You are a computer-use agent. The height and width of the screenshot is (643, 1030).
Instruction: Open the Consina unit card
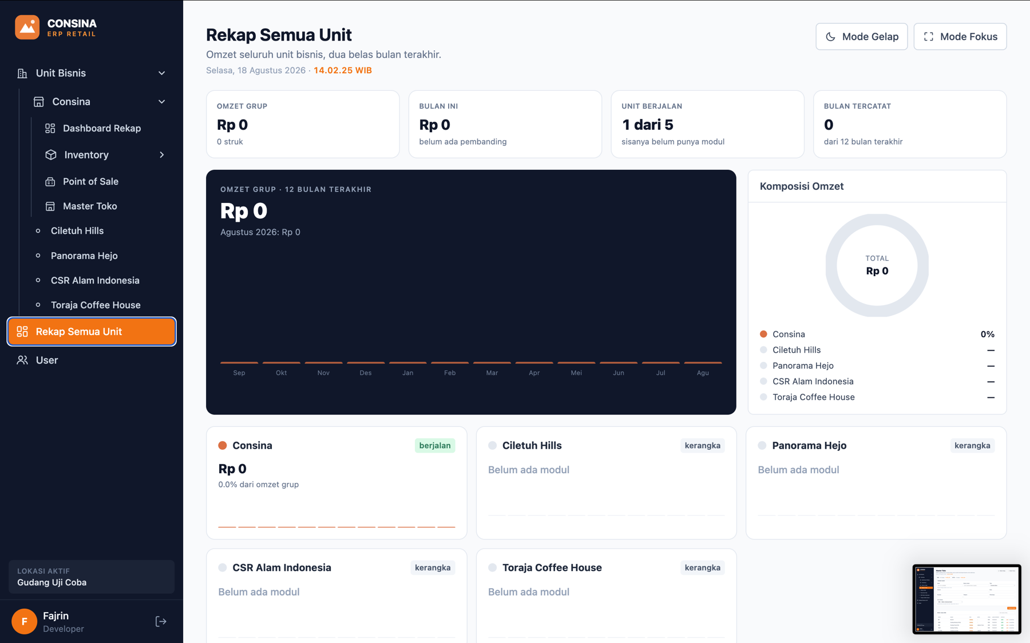coord(336,483)
